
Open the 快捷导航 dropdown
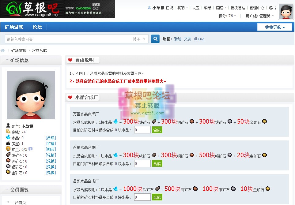coord(274,27)
